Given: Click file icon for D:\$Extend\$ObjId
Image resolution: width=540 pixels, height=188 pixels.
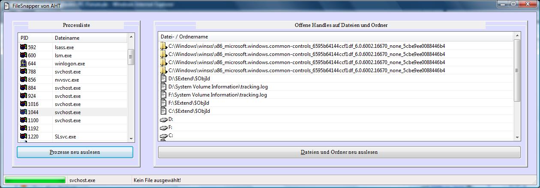Looking at the screenshot, I should click(x=163, y=79).
